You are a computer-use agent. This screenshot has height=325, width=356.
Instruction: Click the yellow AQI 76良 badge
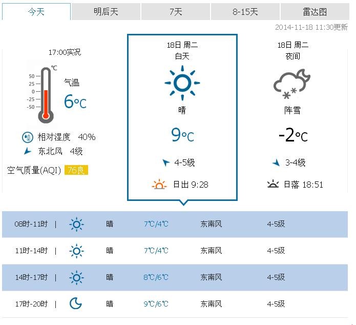tap(76, 170)
